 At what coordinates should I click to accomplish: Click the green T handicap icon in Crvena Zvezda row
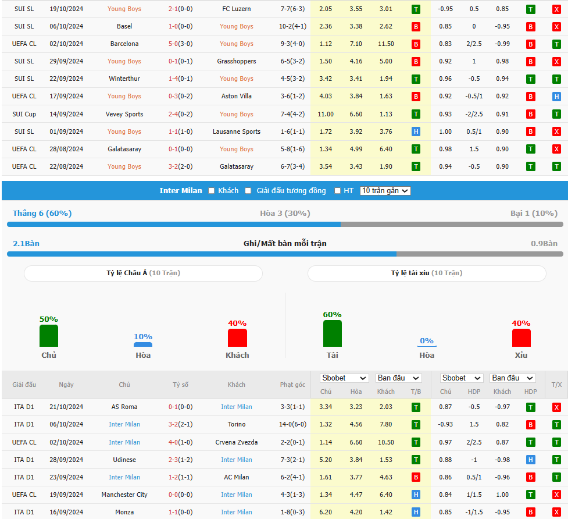point(530,443)
